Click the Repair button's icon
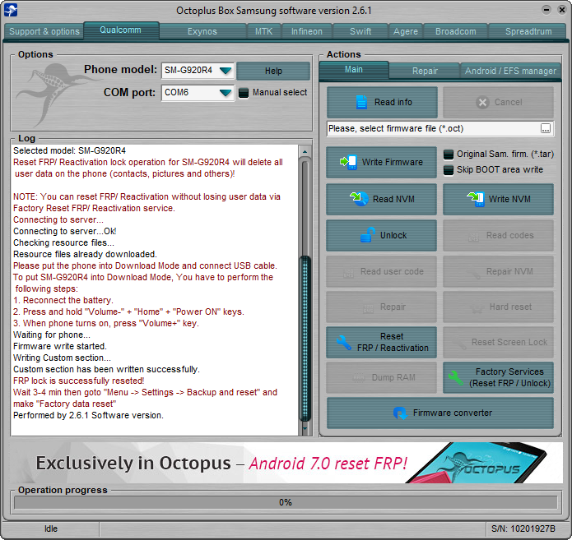Image resolution: width=572 pixels, height=540 pixels. 368,309
